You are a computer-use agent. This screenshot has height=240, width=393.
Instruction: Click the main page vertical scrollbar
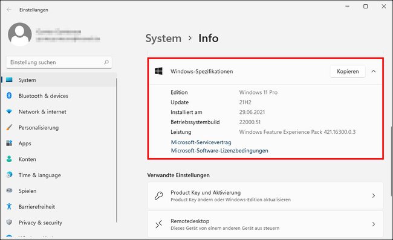[391, 161]
